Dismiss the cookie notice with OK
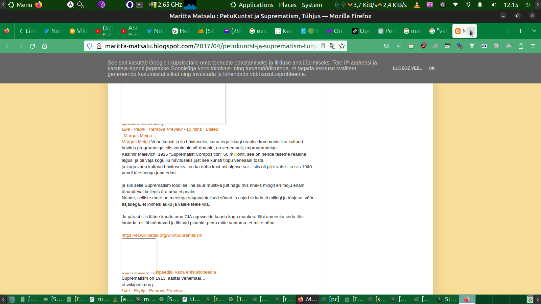This screenshot has height=304, width=541. (431, 68)
